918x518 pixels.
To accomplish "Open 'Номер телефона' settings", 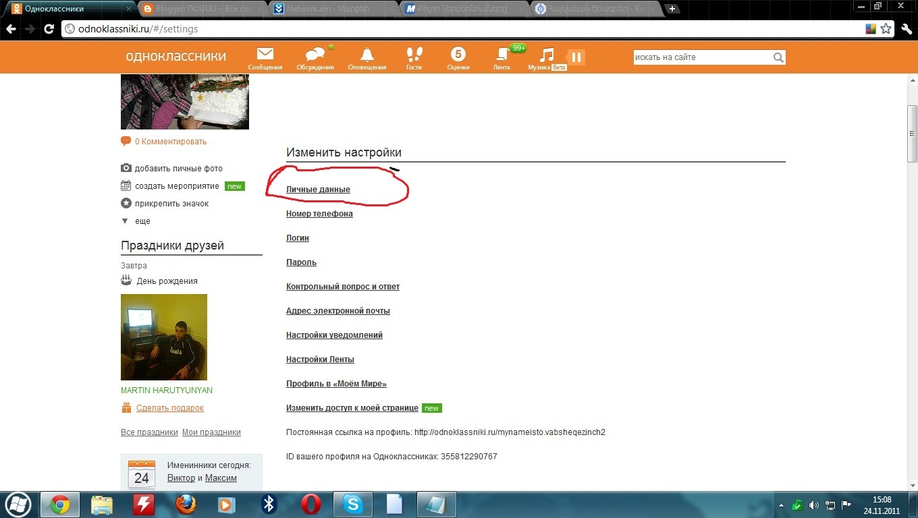I will click(x=319, y=214).
